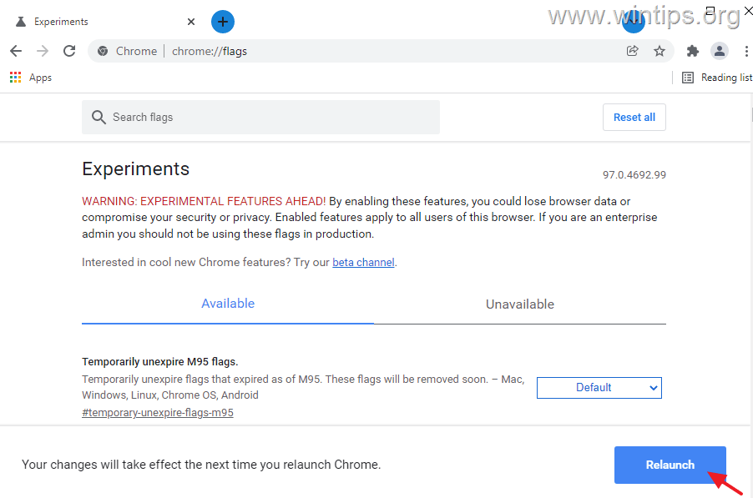
Task: Click the share icon in address bar
Action: point(632,51)
